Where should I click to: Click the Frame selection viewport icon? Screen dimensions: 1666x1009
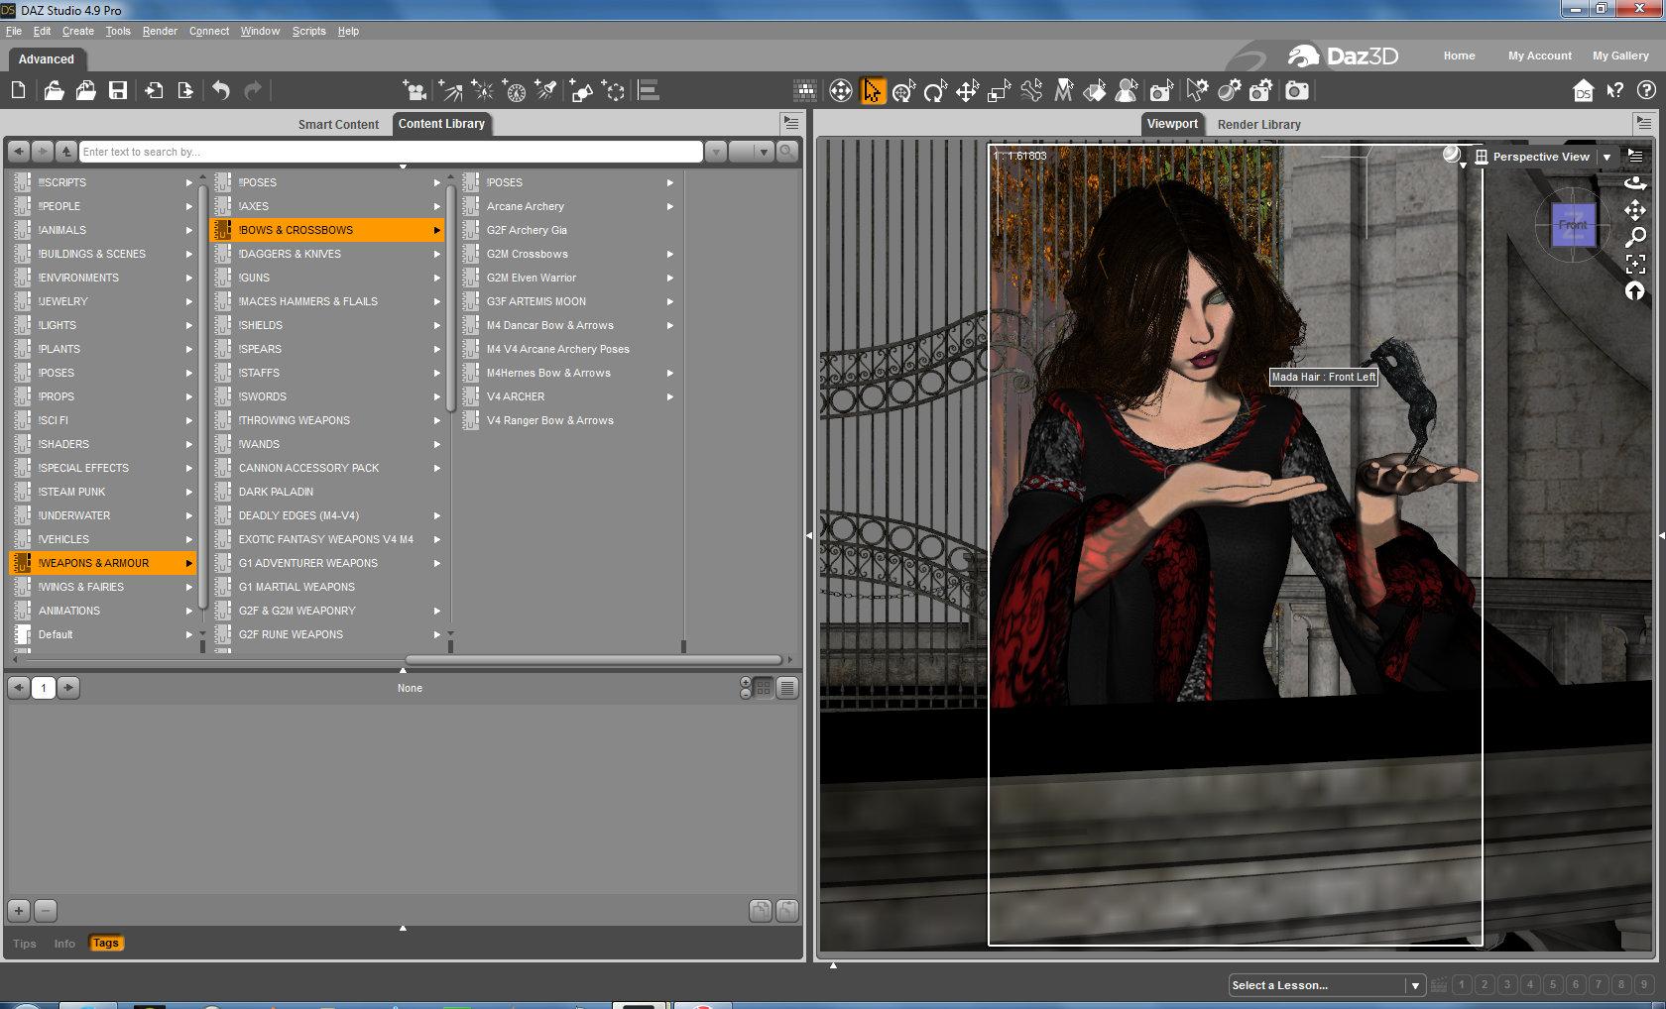[1635, 264]
